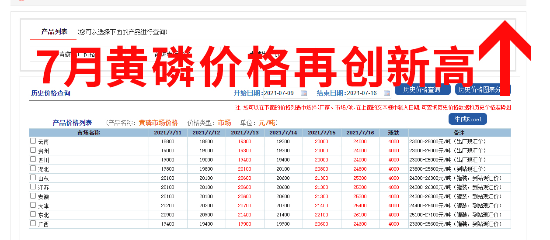Click the 产品价格列表 heading

click(x=72, y=123)
